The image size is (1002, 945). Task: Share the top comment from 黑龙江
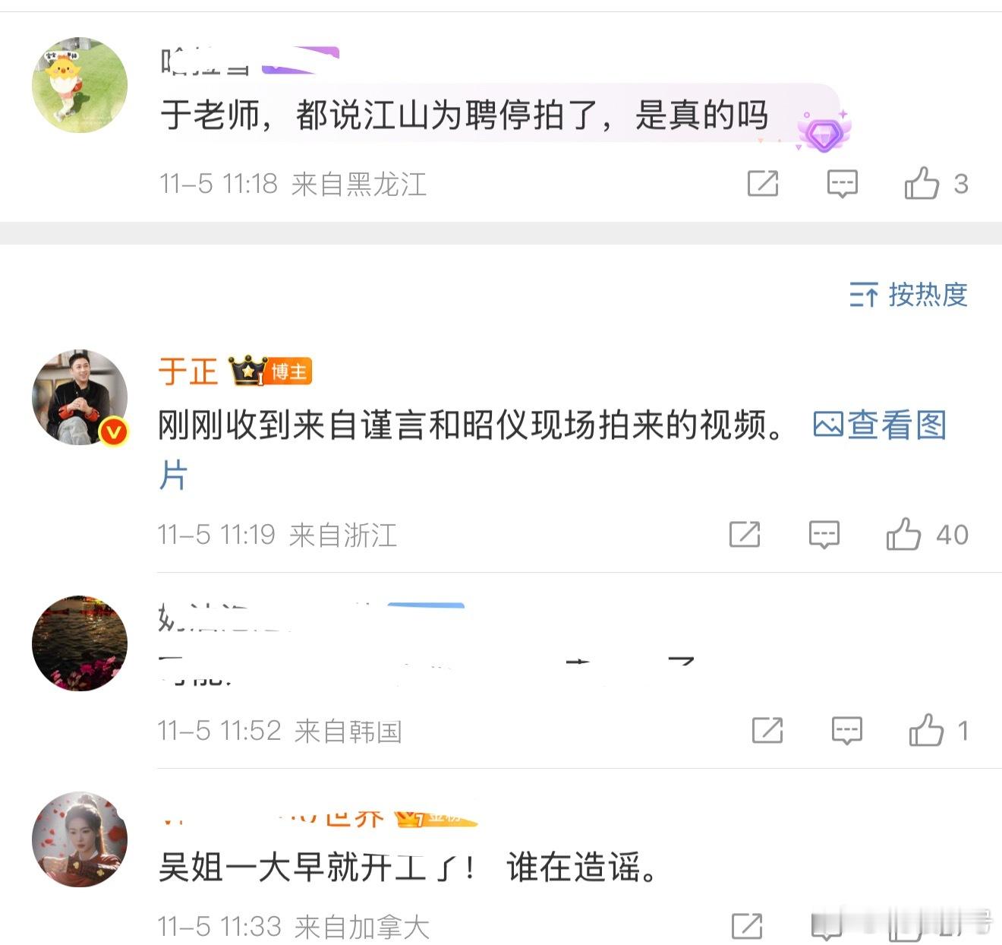tap(763, 184)
